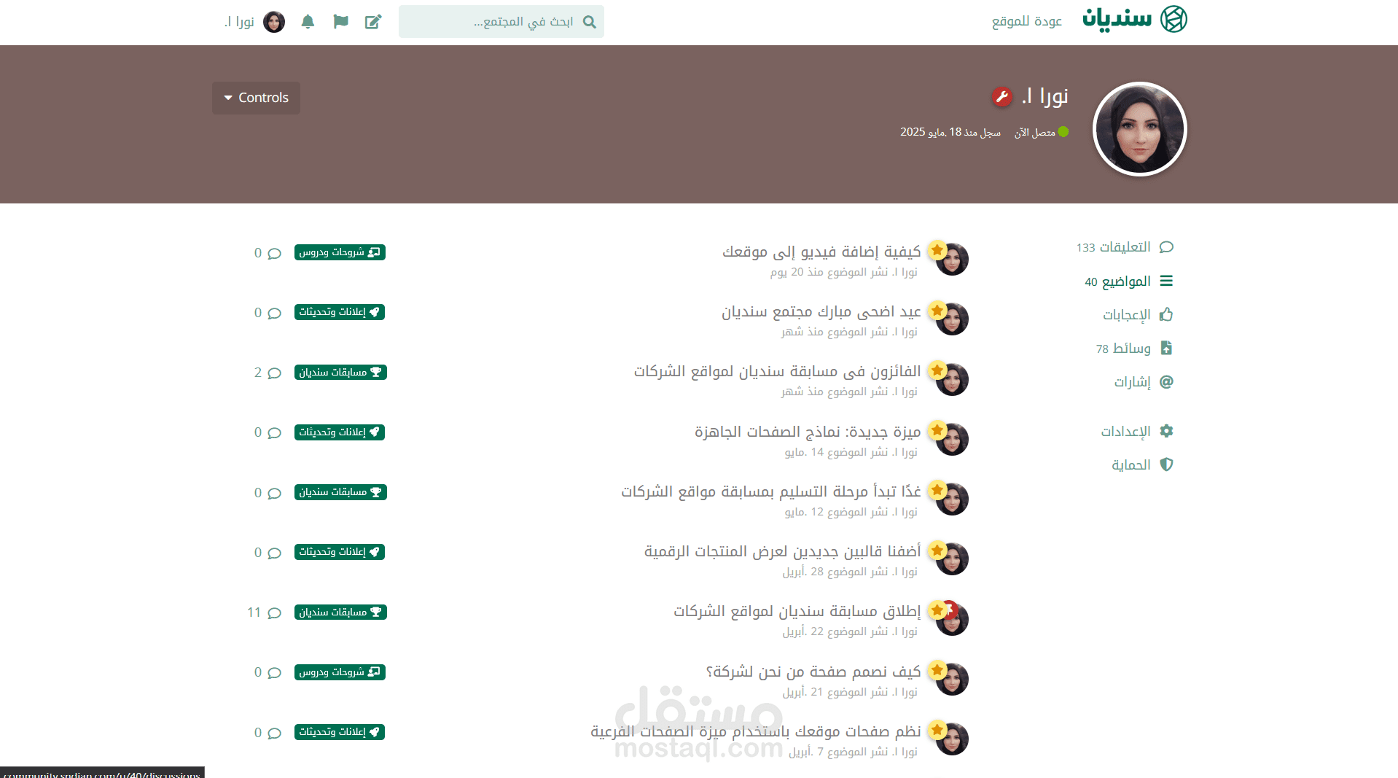
Task: Click author avatar on أضفنا قالبين row
Action: (x=952, y=559)
